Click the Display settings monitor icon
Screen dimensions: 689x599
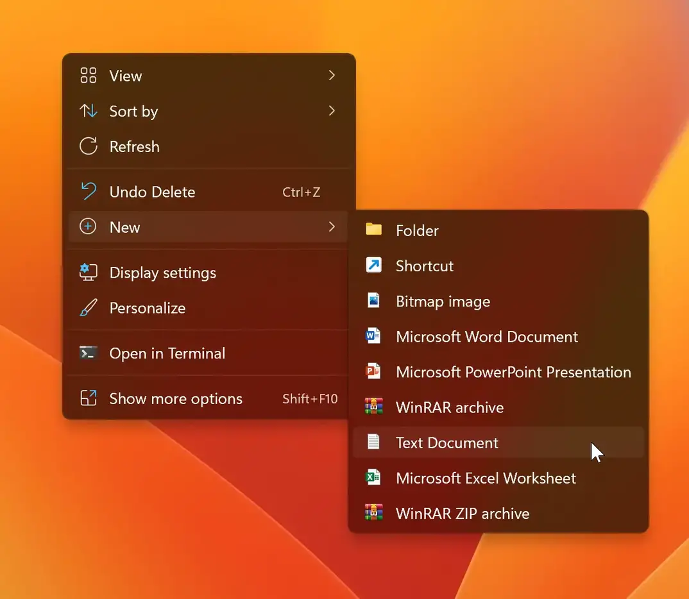pyautogui.click(x=89, y=273)
